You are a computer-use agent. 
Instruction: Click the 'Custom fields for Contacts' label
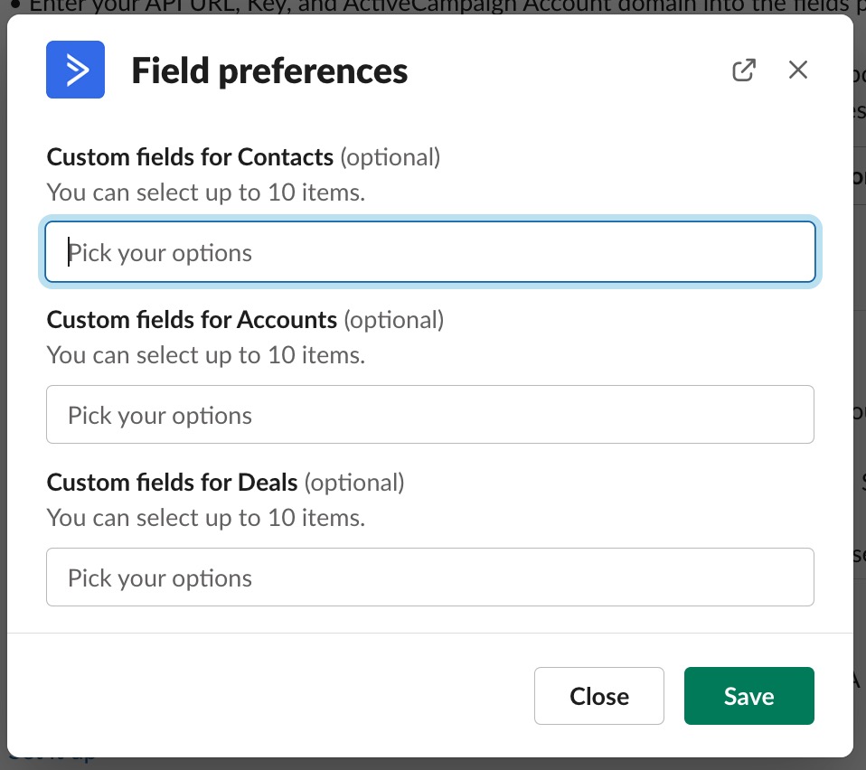[190, 156]
